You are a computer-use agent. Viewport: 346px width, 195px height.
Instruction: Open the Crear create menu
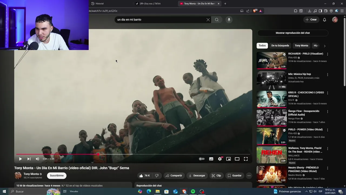click(x=311, y=19)
